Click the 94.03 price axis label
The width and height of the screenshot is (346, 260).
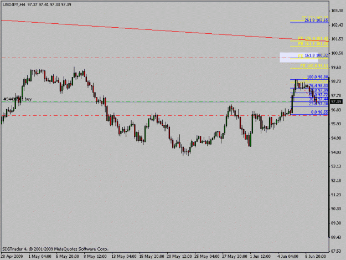point(337,152)
